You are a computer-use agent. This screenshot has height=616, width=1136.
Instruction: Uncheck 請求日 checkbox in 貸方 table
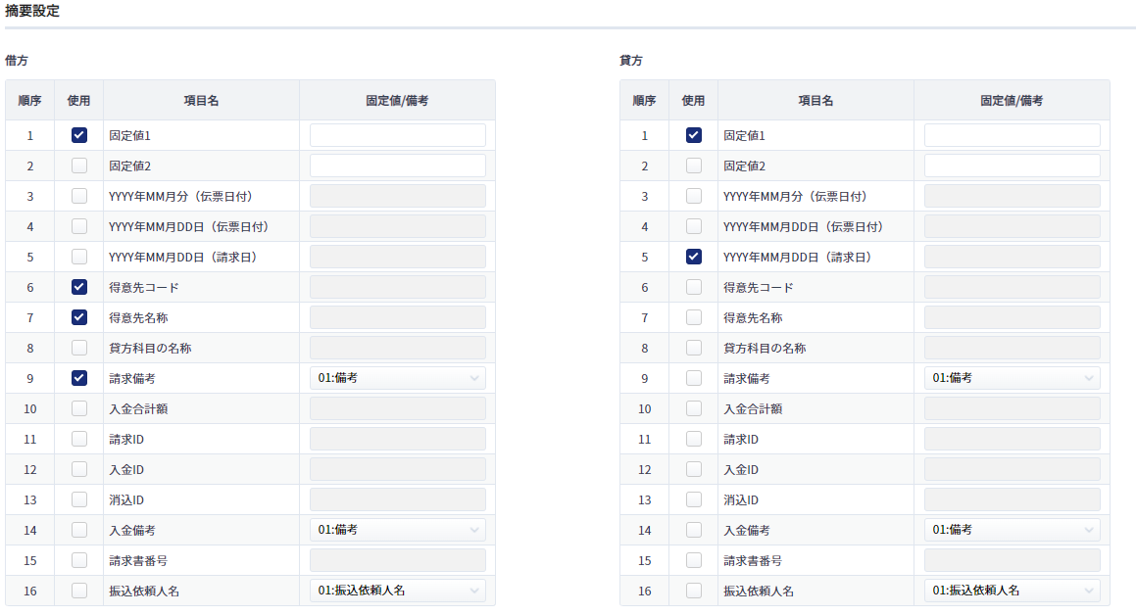(694, 257)
